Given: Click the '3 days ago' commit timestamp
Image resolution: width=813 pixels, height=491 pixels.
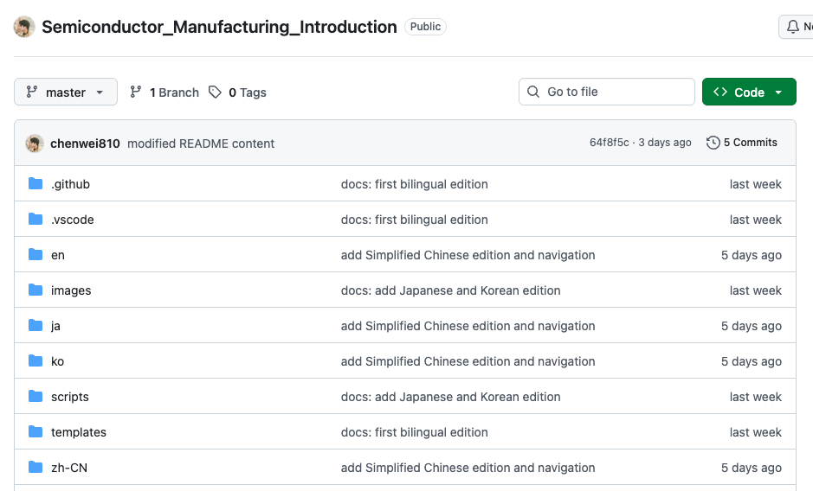Looking at the screenshot, I should [665, 143].
